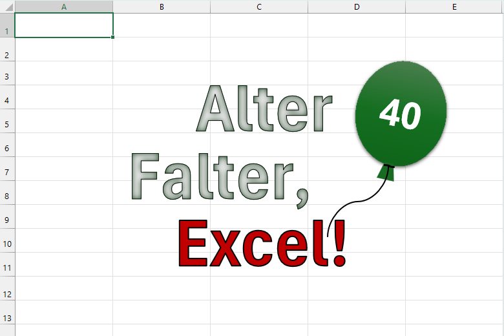Select row 6 header
The height and width of the screenshot is (336, 504).
(x=7, y=145)
